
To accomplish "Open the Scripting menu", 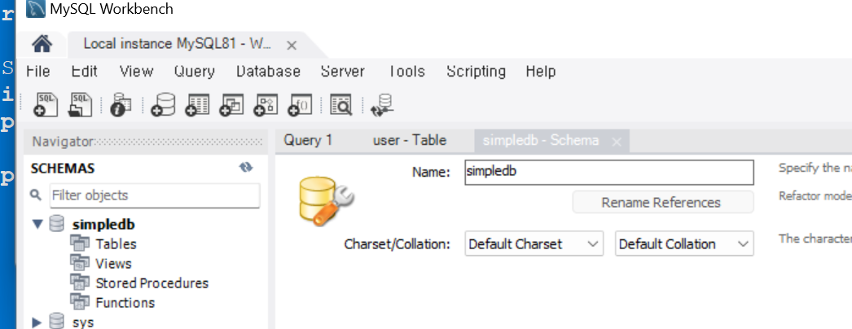I will tap(476, 71).
